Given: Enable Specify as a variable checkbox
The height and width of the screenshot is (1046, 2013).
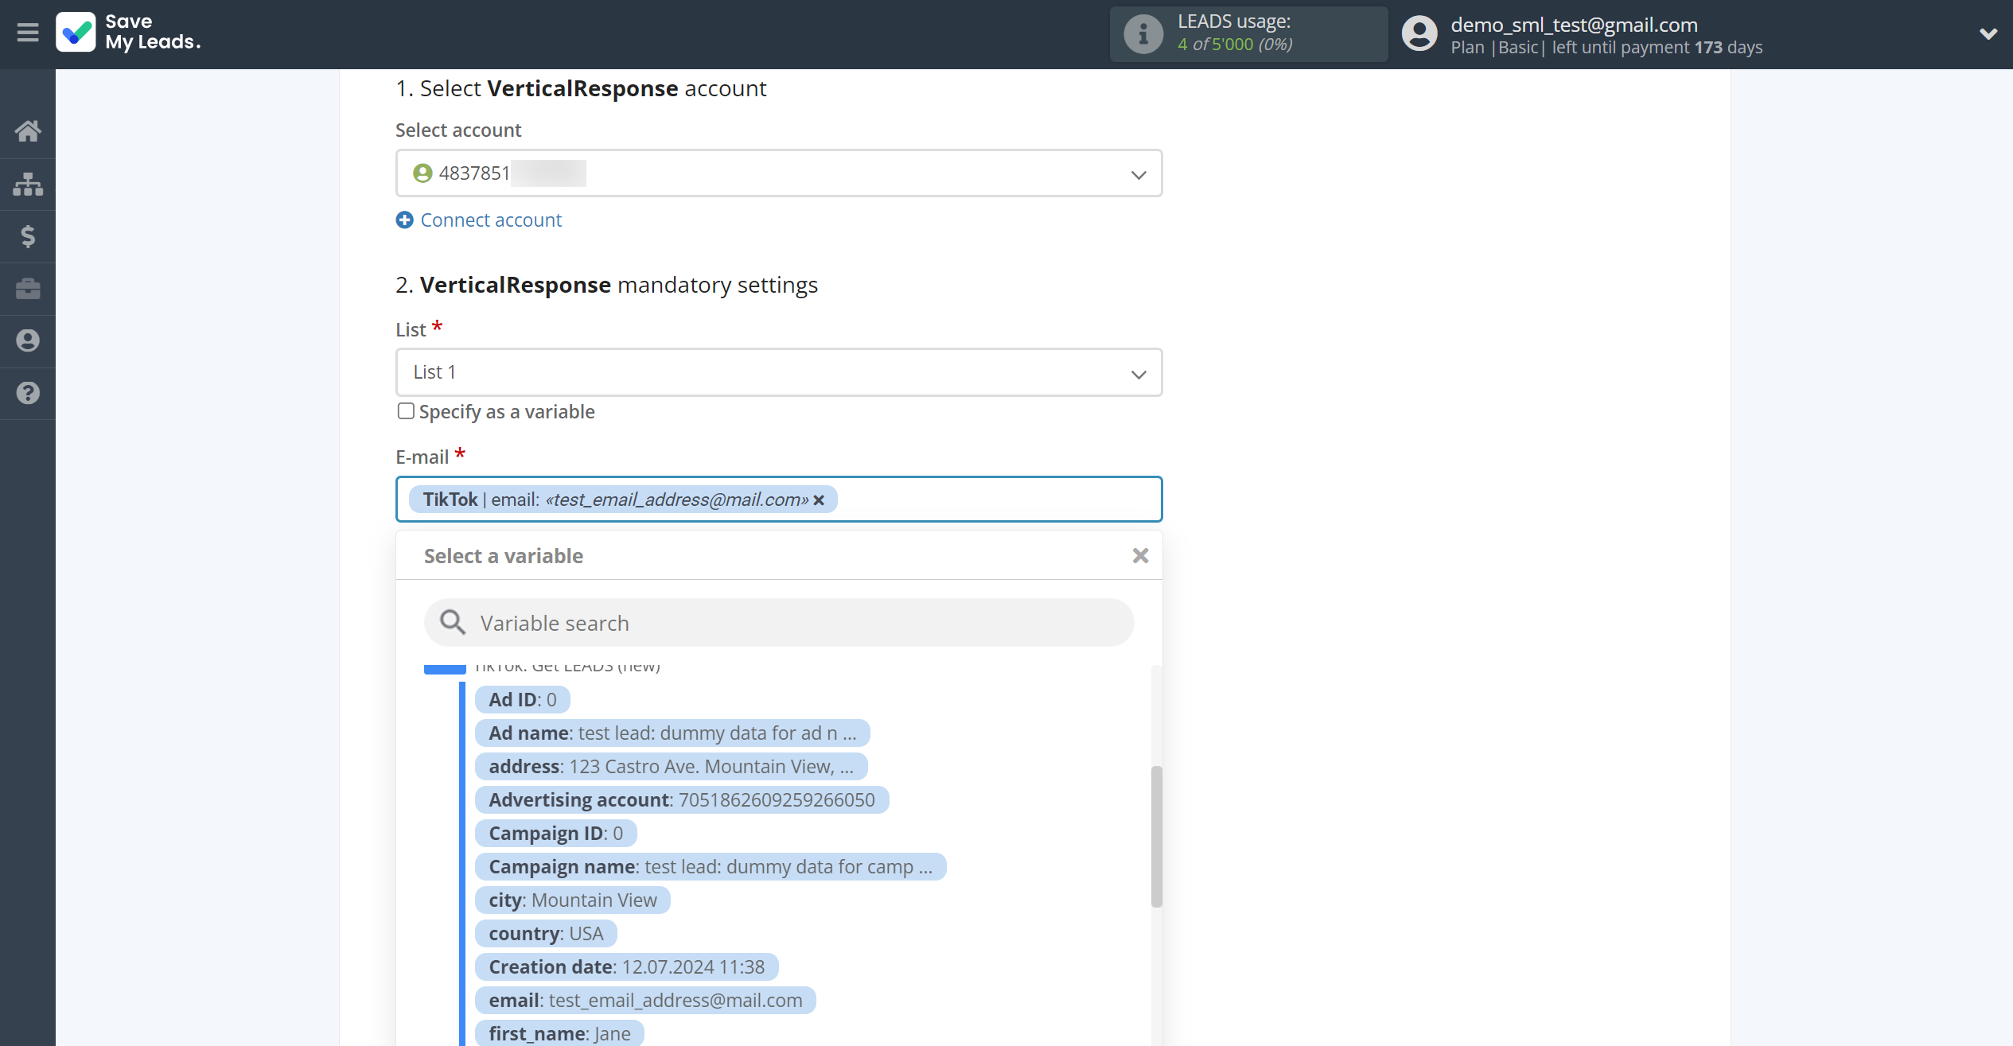Looking at the screenshot, I should coord(406,411).
